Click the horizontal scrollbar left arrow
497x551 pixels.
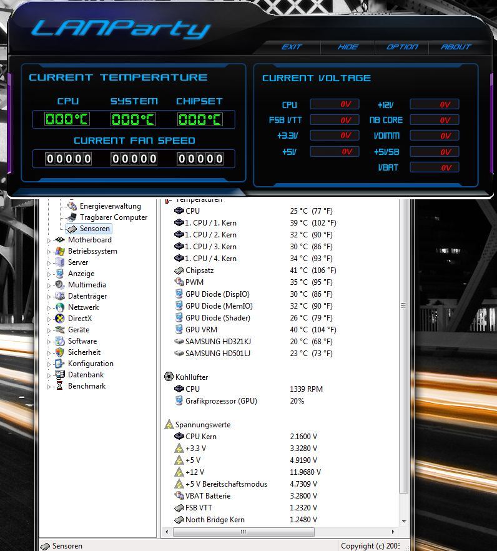pos(167,532)
